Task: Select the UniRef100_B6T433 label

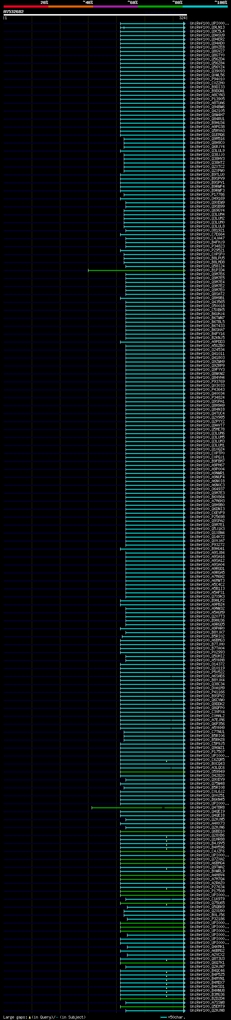Action: 207,326
